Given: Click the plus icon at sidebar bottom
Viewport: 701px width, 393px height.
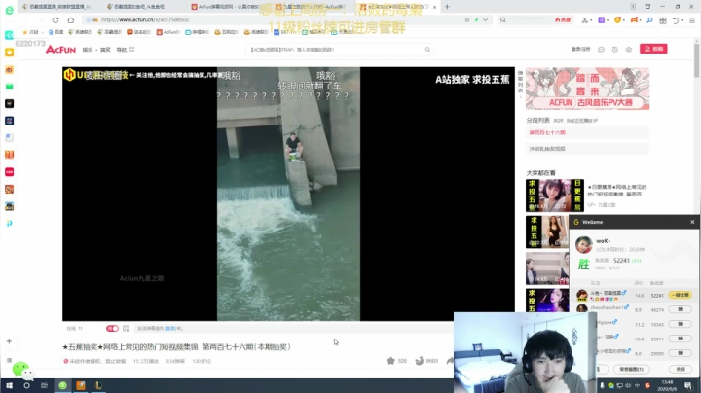Looking at the screenshot, I should (9, 341).
